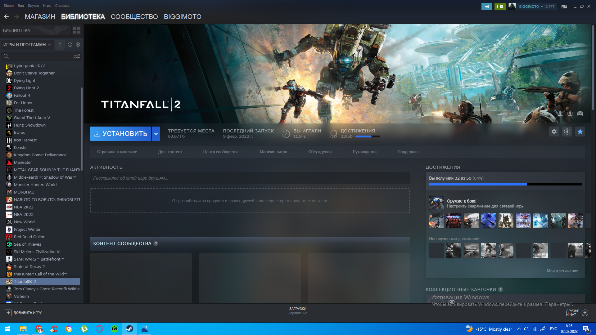Go to МАГАЗИН tab
Image resolution: width=596 pixels, height=335 pixels.
coord(40,17)
